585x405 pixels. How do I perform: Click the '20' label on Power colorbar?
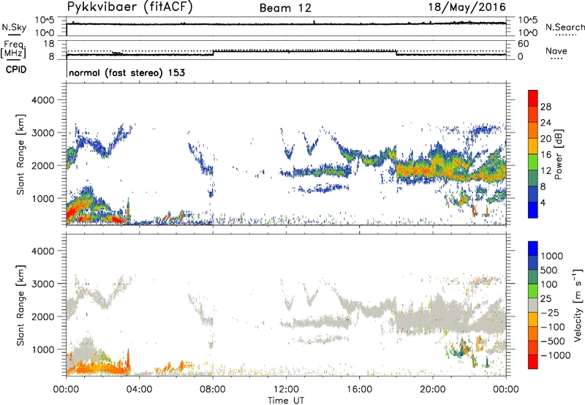pyautogui.click(x=546, y=139)
